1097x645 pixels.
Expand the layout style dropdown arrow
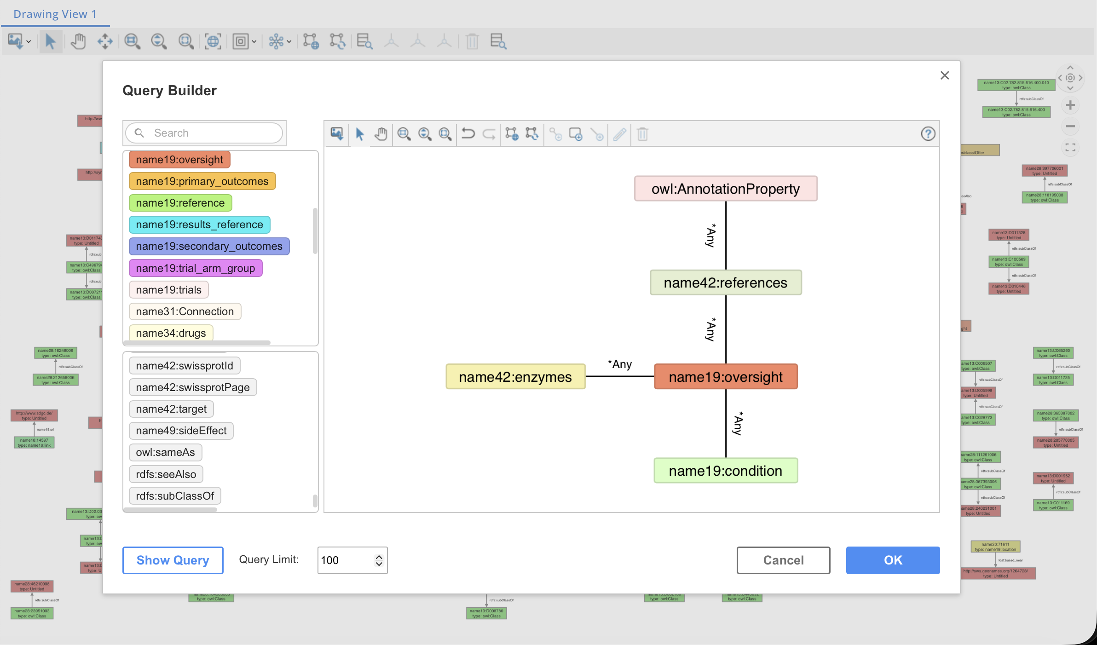coord(289,42)
